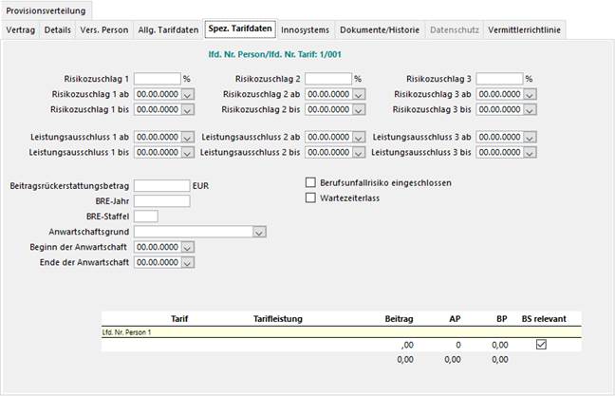The height and width of the screenshot is (396, 615).
Task: Open the Risikozuschlag 3 ab date dropdown
Action: [529, 94]
